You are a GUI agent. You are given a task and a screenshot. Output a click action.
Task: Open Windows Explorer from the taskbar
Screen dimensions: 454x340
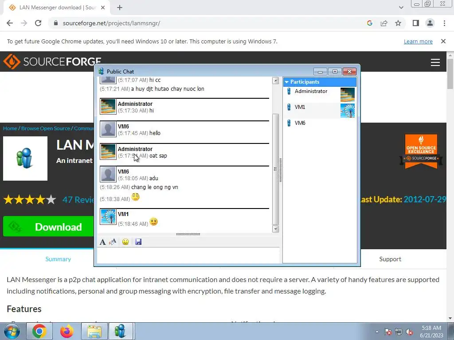tap(94, 331)
